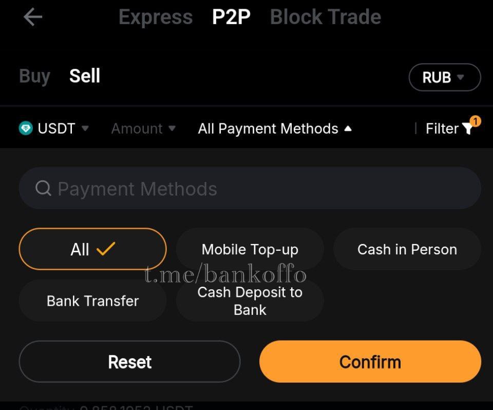The image size is (493, 410).
Task: Click the magnifier icon in the search bar
Action: [43, 189]
